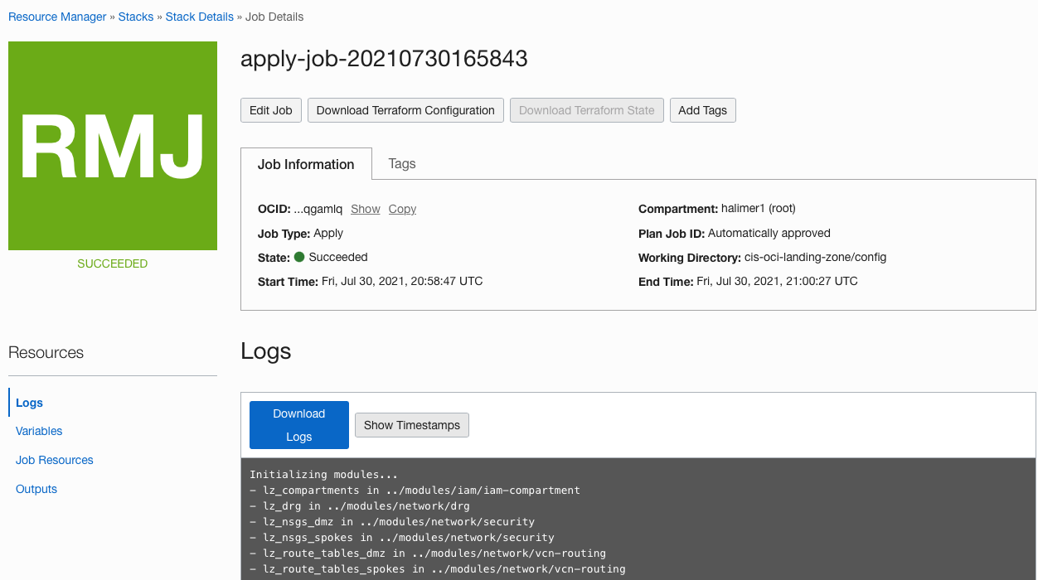The height and width of the screenshot is (580, 1038).
Task: Open the Outputs section
Action: pos(36,489)
